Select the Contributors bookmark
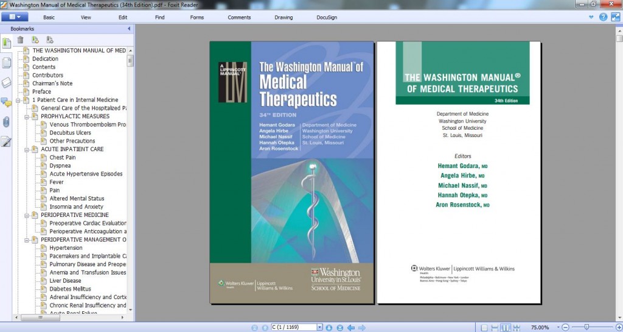The image size is (623, 332). 47,75
